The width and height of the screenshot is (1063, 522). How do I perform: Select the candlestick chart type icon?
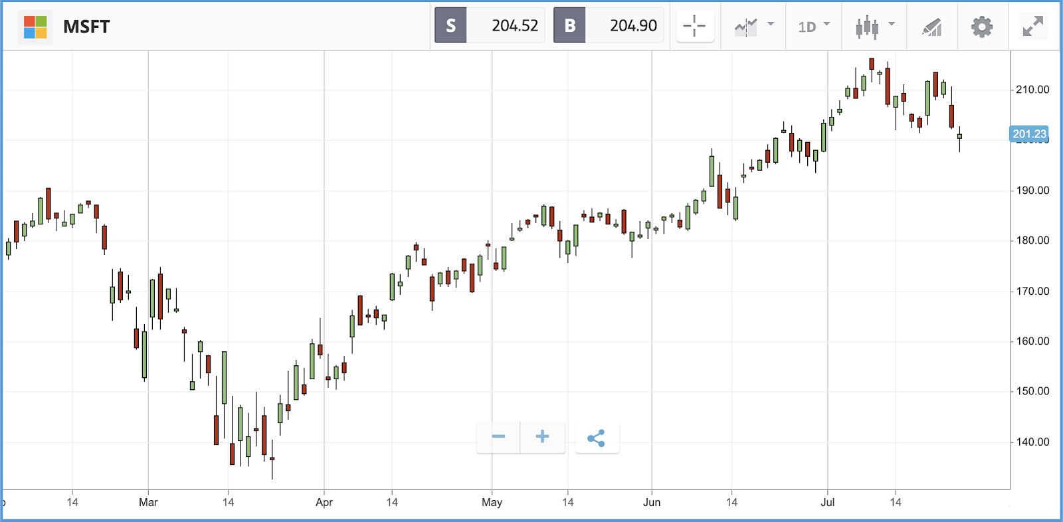[x=867, y=27]
